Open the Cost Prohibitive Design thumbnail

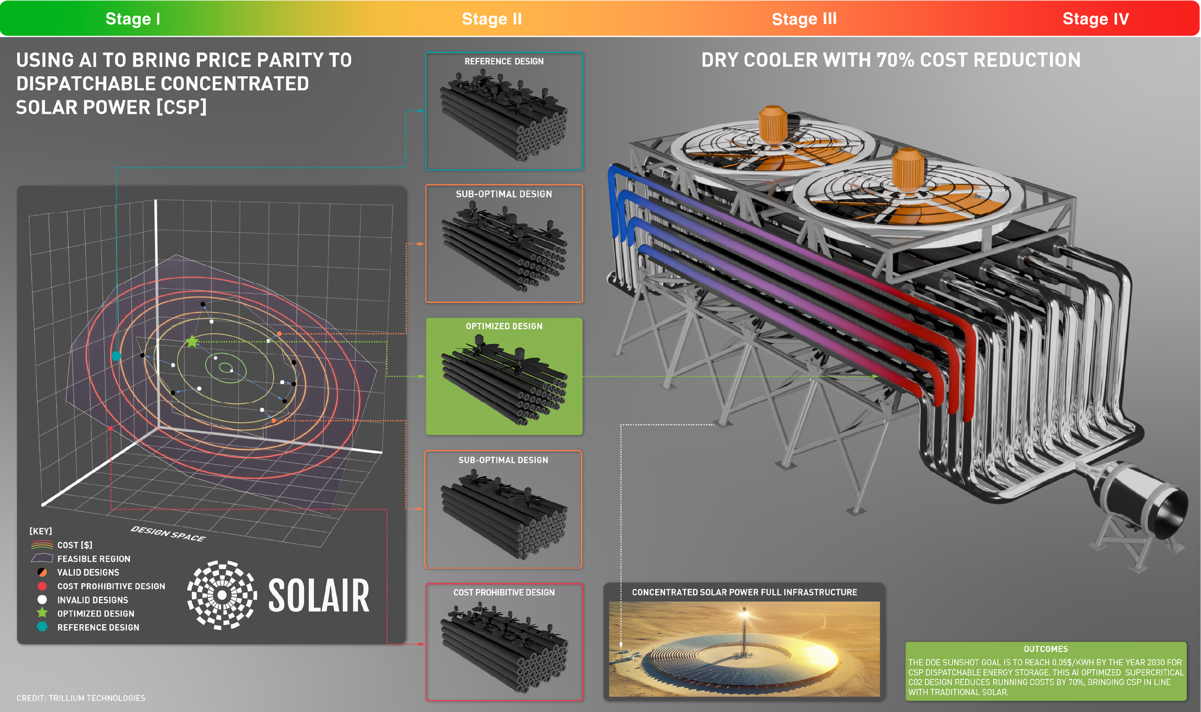tap(504, 642)
